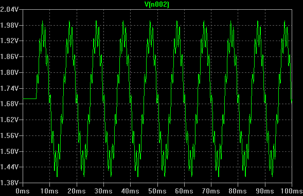Screen dimensions: 303x196
Task: Click the 60ms time axis label
Action: [x=184, y=191]
